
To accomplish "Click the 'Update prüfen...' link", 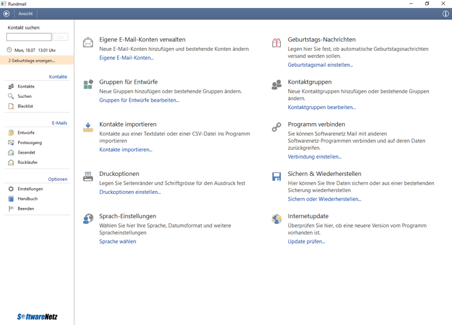I will pyautogui.click(x=306, y=241).
